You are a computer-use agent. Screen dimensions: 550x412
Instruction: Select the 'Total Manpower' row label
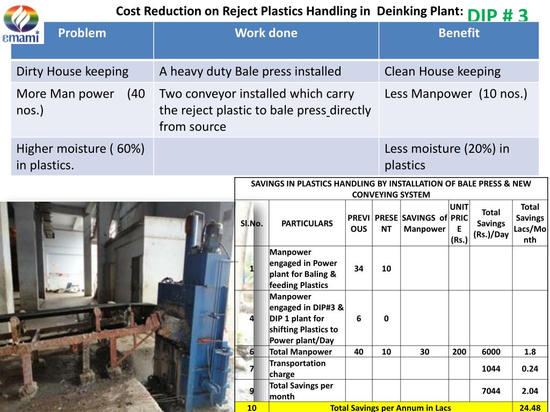tap(301, 352)
